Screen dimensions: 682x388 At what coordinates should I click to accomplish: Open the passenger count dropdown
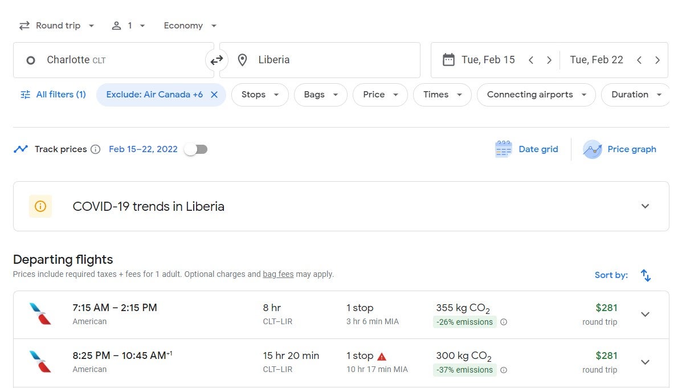point(129,26)
